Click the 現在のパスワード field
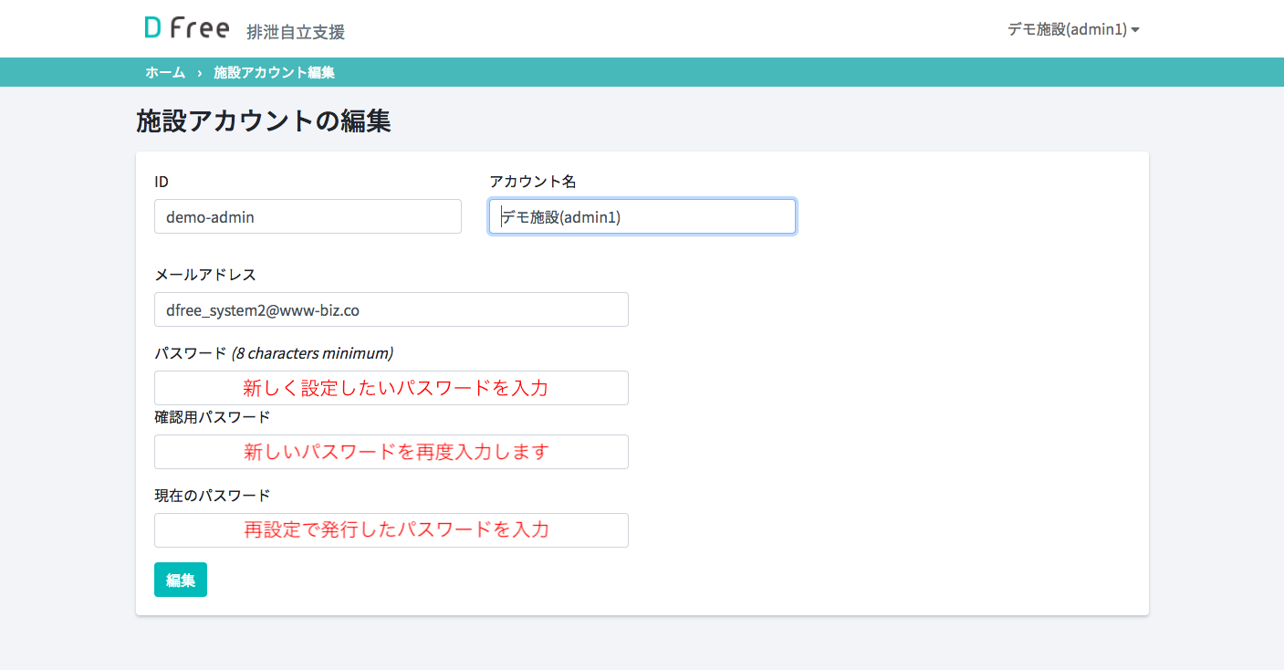The width and height of the screenshot is (1284, 670). point(391,530)
